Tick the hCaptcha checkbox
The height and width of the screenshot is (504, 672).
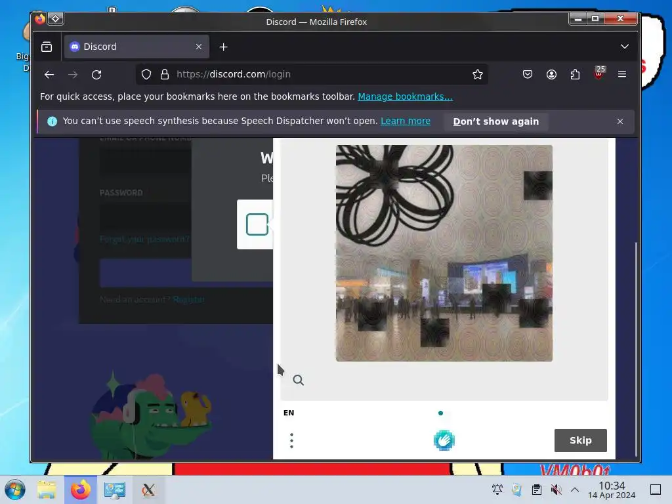tap(257, 224)
